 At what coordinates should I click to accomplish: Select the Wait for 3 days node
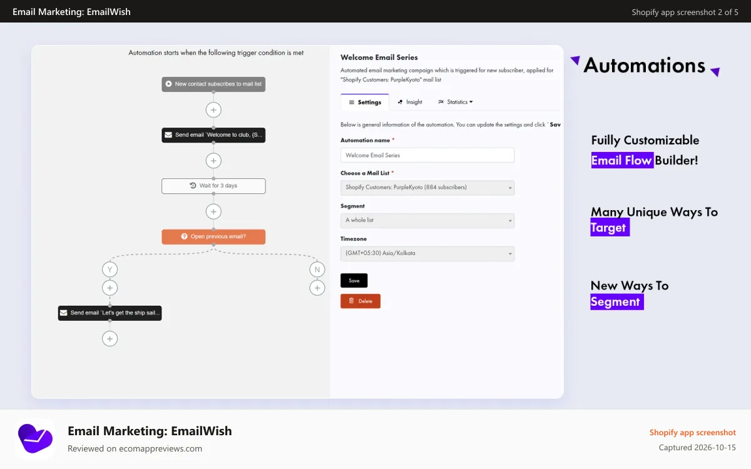213,186
